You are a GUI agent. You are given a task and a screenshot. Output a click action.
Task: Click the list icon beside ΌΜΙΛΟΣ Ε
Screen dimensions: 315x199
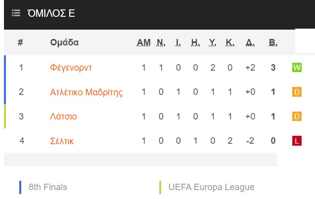pyautogui.click(x=16, y=13)
